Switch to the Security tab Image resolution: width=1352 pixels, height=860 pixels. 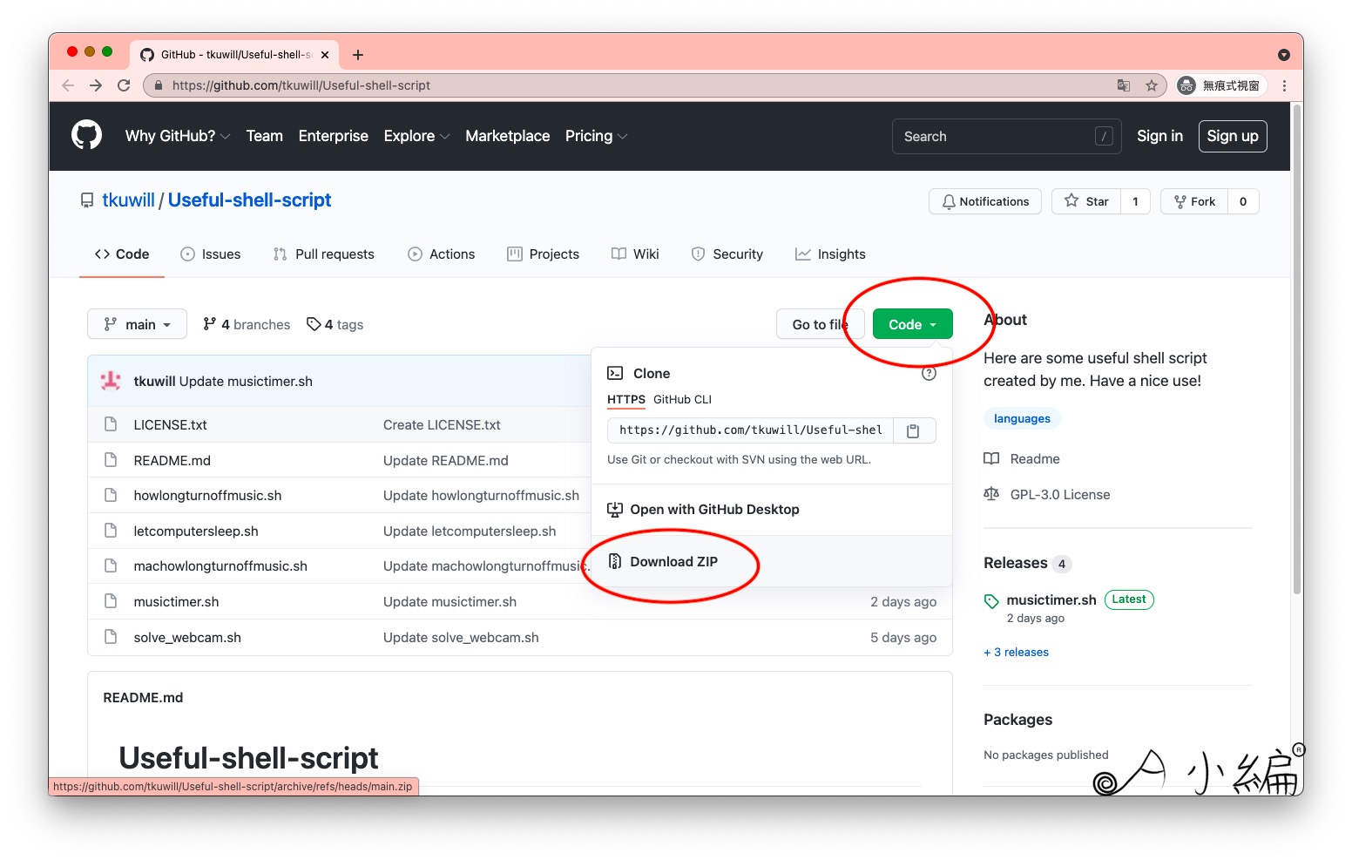[x=727, y=254]
